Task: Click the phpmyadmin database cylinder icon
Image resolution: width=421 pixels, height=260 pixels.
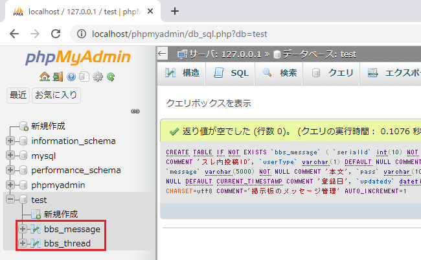Action: pyautogui.click(x=23, y=185)
